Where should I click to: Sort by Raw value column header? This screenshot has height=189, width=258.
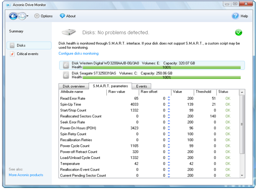tap(123, 92)
